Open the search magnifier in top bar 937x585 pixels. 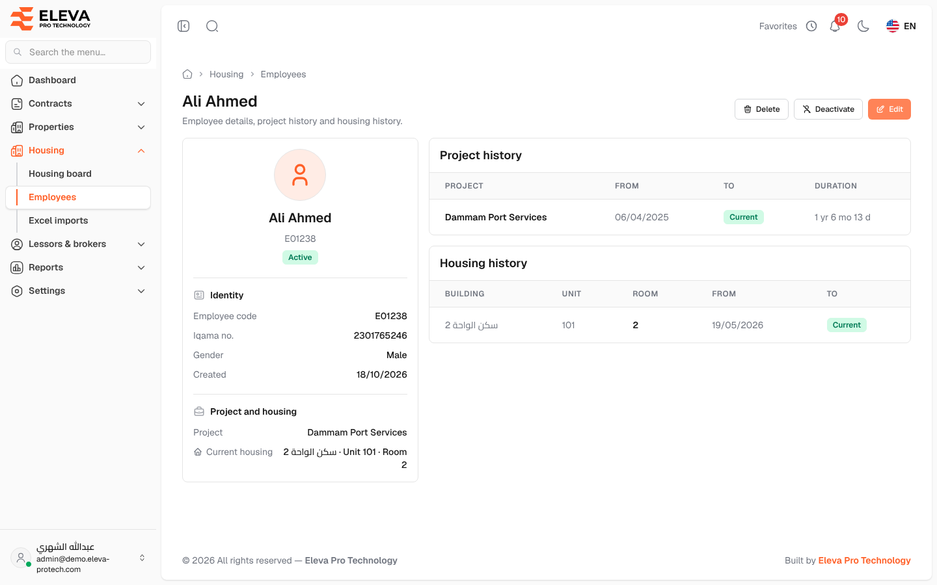[212, 26]
